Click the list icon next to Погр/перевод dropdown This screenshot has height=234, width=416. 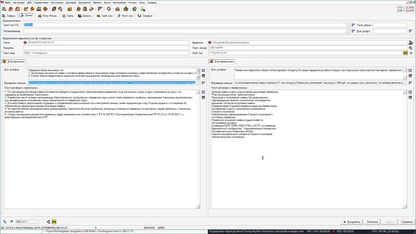coord(353,31)
